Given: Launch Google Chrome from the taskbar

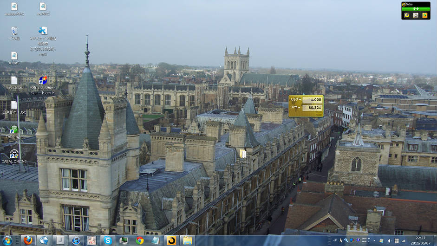Looking at the screenshot, I should [x=139, y=240].
